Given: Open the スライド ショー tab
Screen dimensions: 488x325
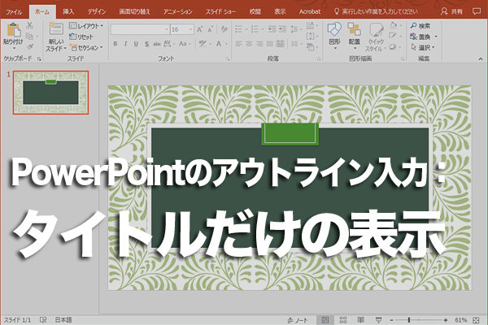Looking at the screenshot, I should (x=220, y=12).
